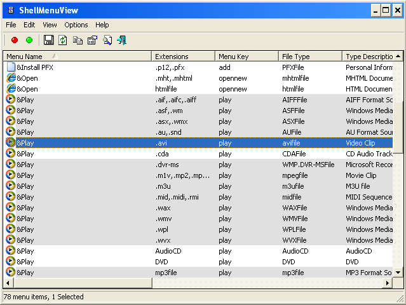Open the Properties toolbar icon

click(92, 40)
